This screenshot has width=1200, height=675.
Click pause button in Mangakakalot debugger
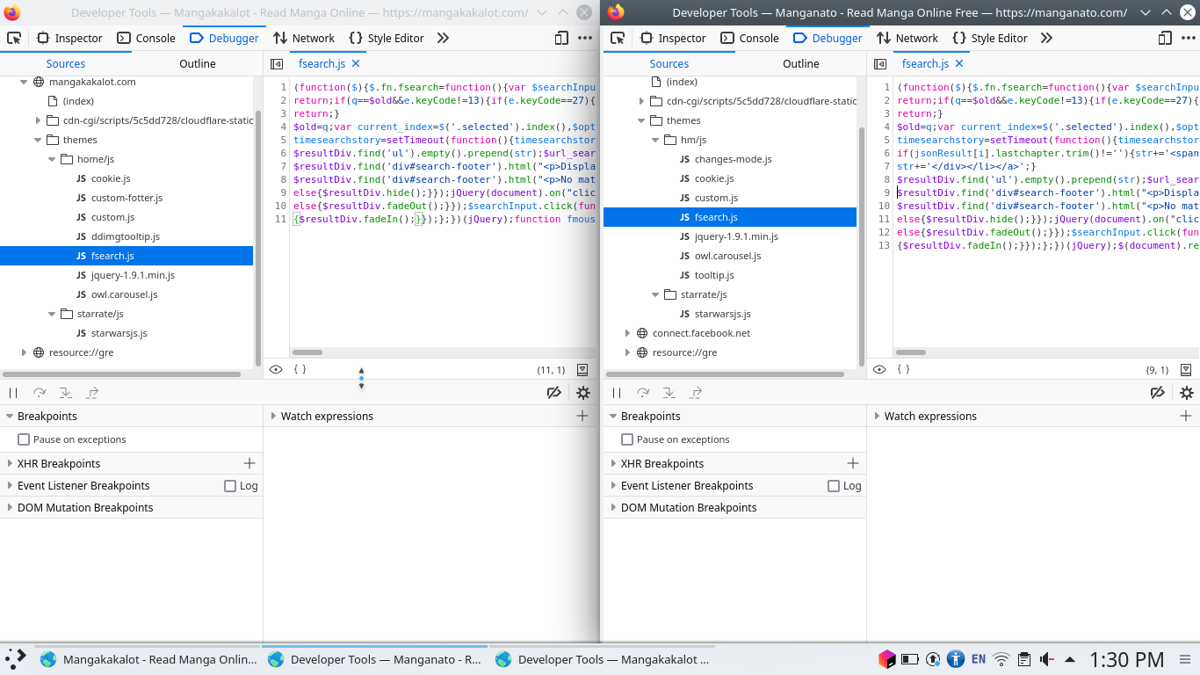pos(13,393)
